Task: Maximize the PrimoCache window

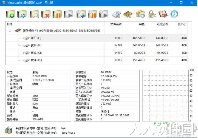Action: pyautogui.click(x=181, y=2)
